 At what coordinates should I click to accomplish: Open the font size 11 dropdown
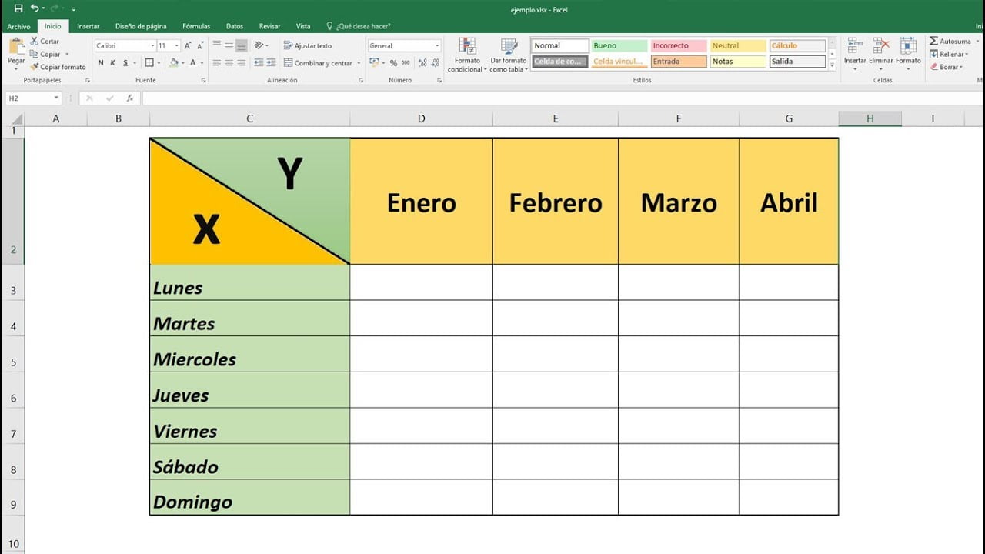tap(177, 46)
